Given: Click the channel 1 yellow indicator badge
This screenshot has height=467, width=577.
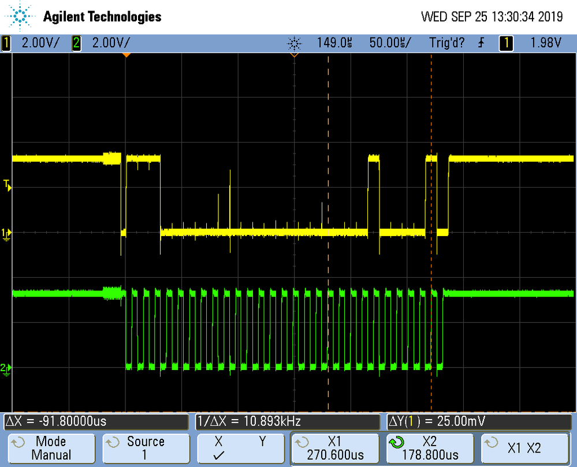Looking at the screenshot, I should 6,43.
